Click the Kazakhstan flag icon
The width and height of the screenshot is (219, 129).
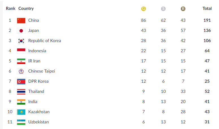(21, 112)
